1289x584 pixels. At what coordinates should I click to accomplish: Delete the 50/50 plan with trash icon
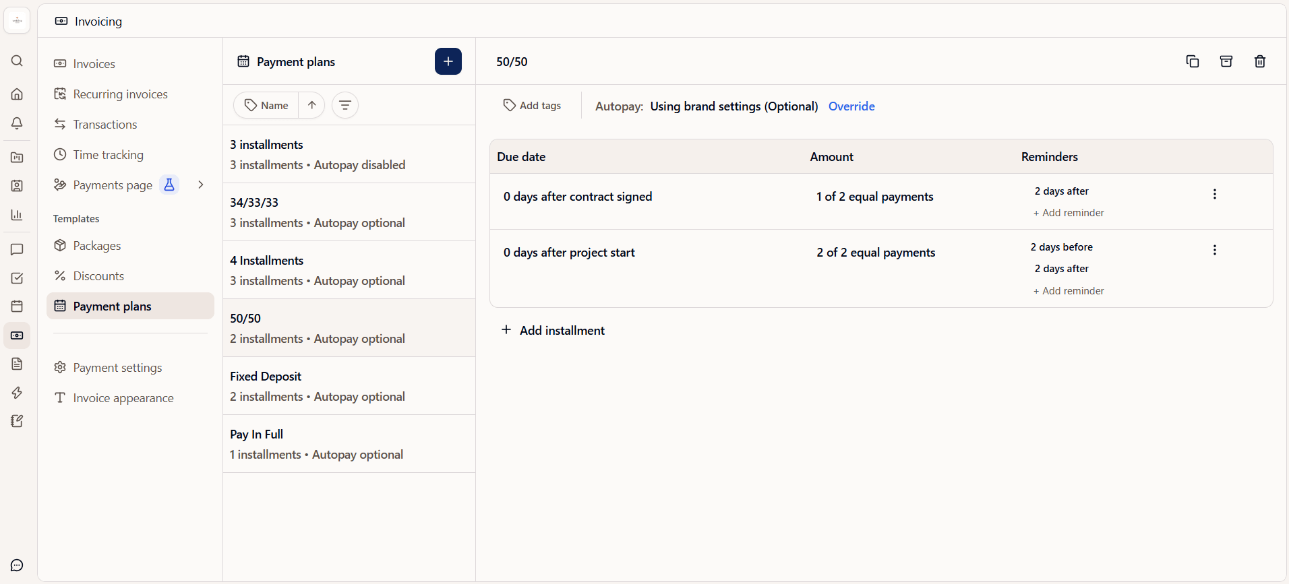[1260, 61]
